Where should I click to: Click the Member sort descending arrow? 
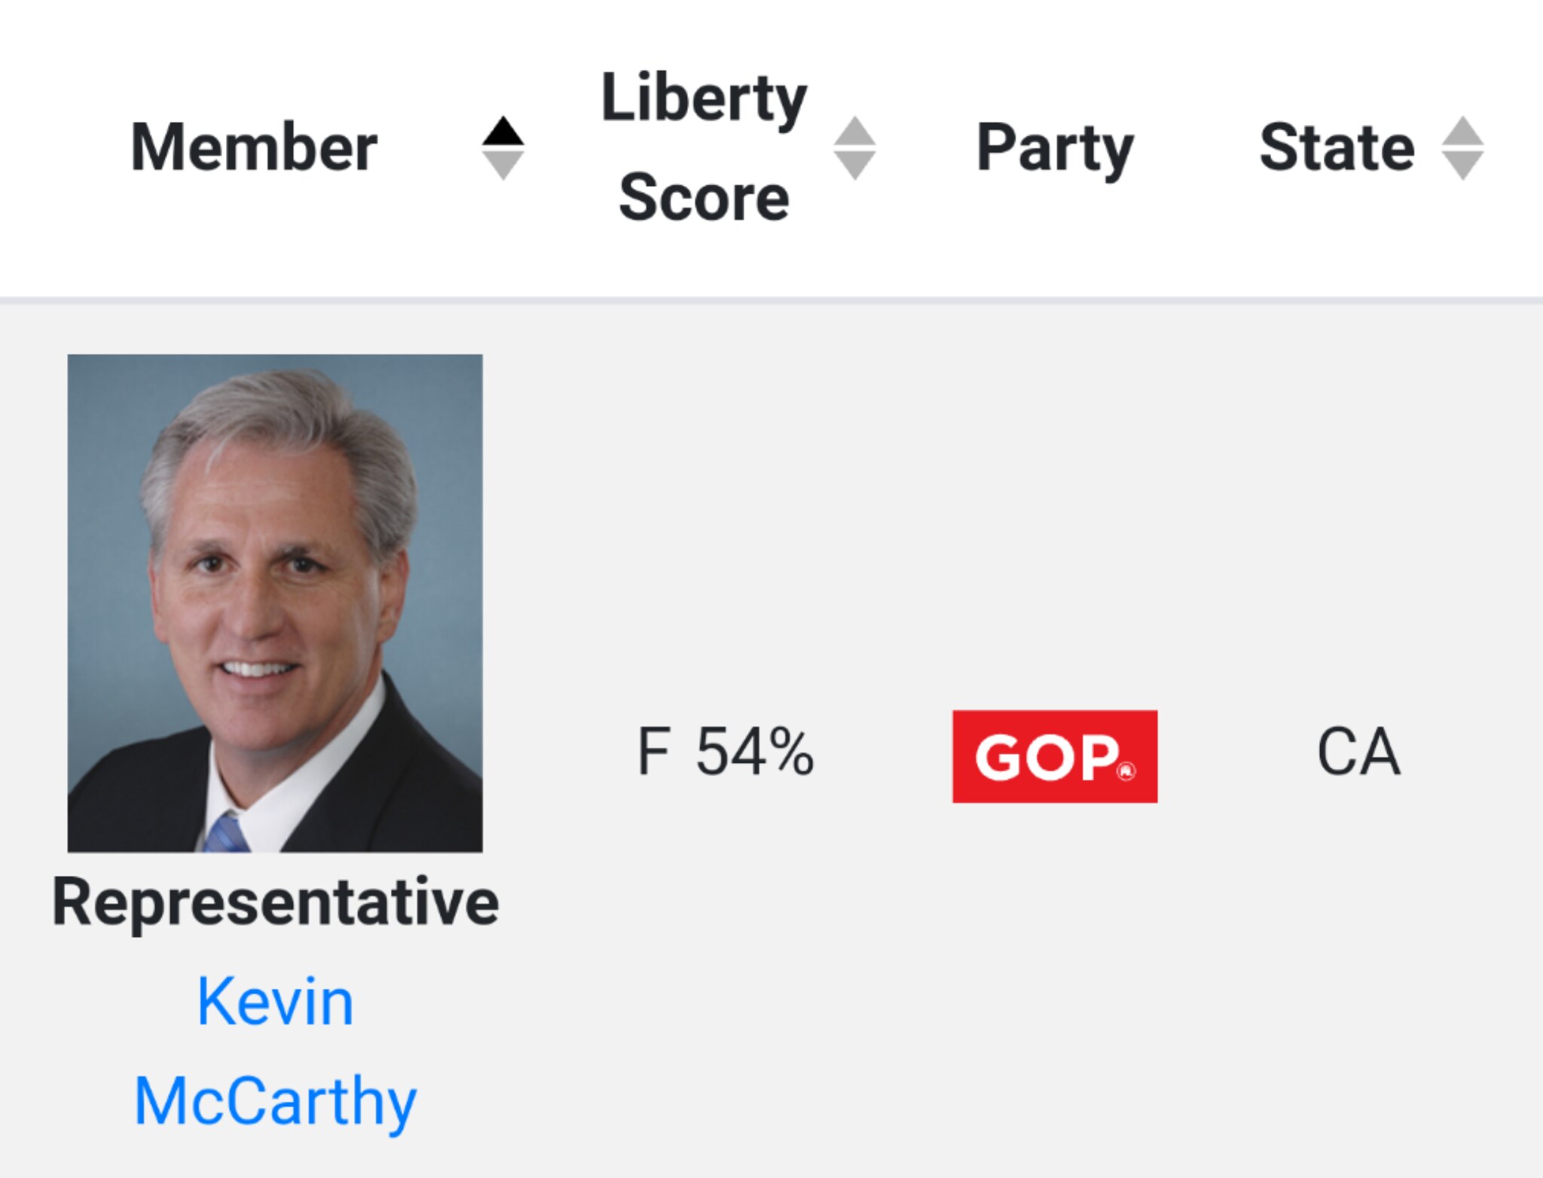tap(503, 164)
